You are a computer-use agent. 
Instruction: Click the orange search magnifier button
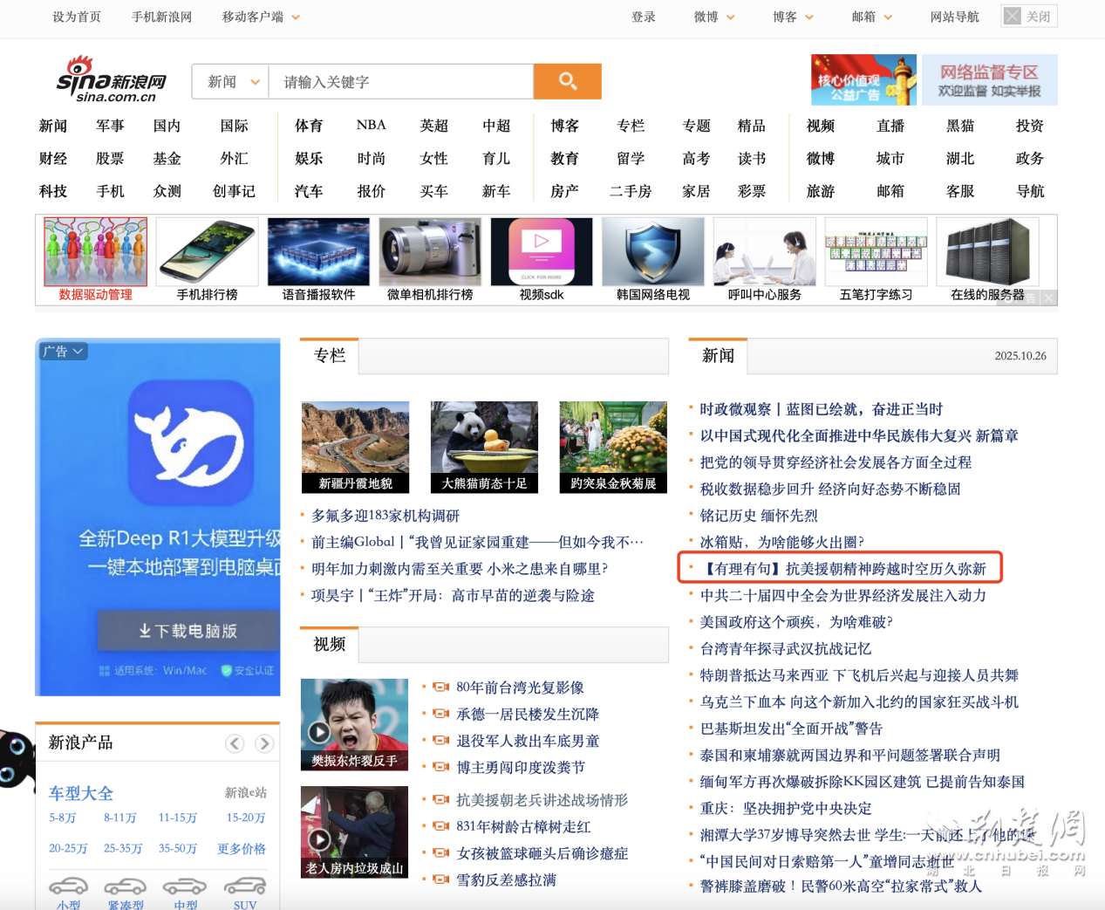[x=567, y=81]
